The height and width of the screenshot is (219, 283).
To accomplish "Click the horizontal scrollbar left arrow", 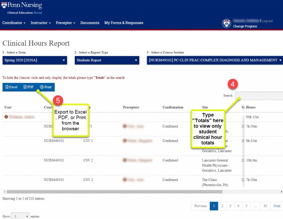I will (4, 192).
